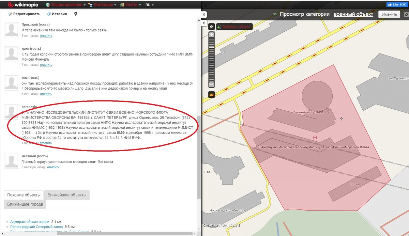The width and height of the screenshot is (409, 236).
Task: Close the side panel with the X button
Action: point(204,15)
